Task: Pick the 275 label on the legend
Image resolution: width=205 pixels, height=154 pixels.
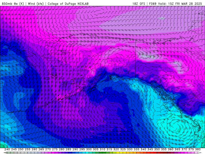Action: pyautogui.click(x=55, y=149)
